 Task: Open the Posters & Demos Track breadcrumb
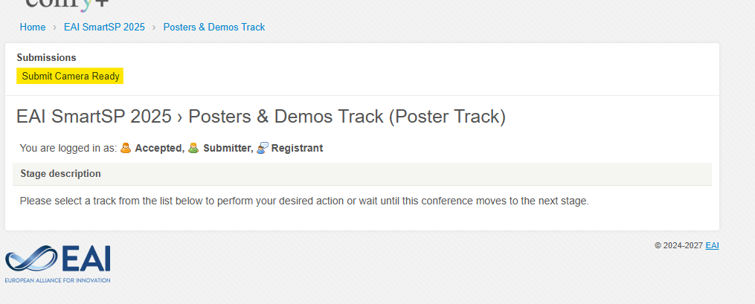pos(214,27)
